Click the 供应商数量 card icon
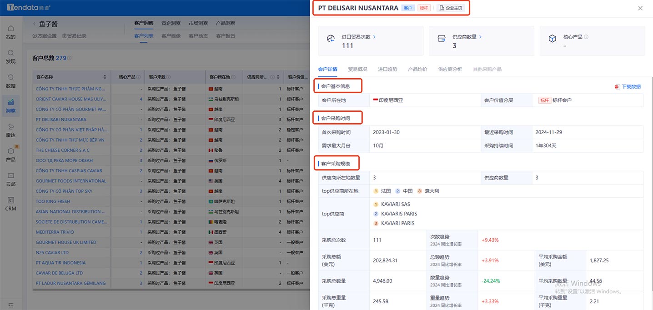This screenshot has height=310, width=653. 442,39
